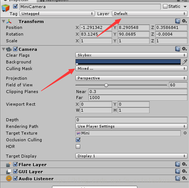Open GUI Layer help book icon
The height and width of the screenshot is (188, 189).
177,171
